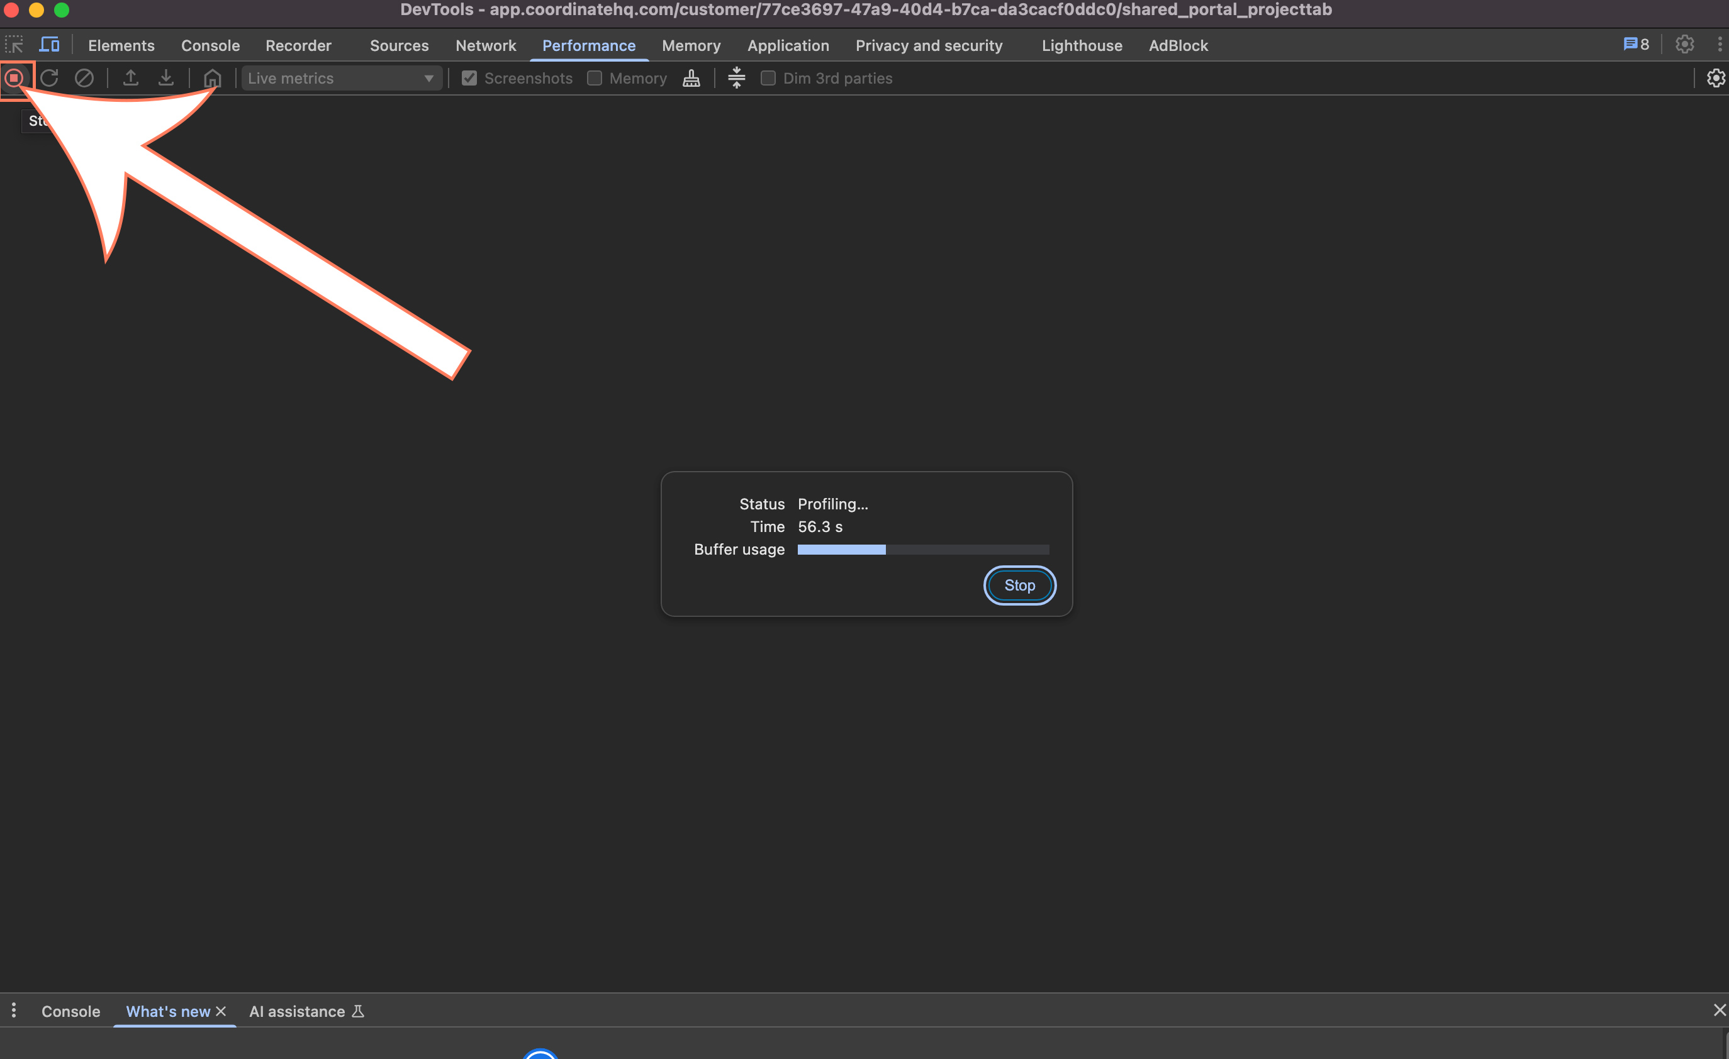
Task: Click the red macOS close window button
Action: point(11,10)
